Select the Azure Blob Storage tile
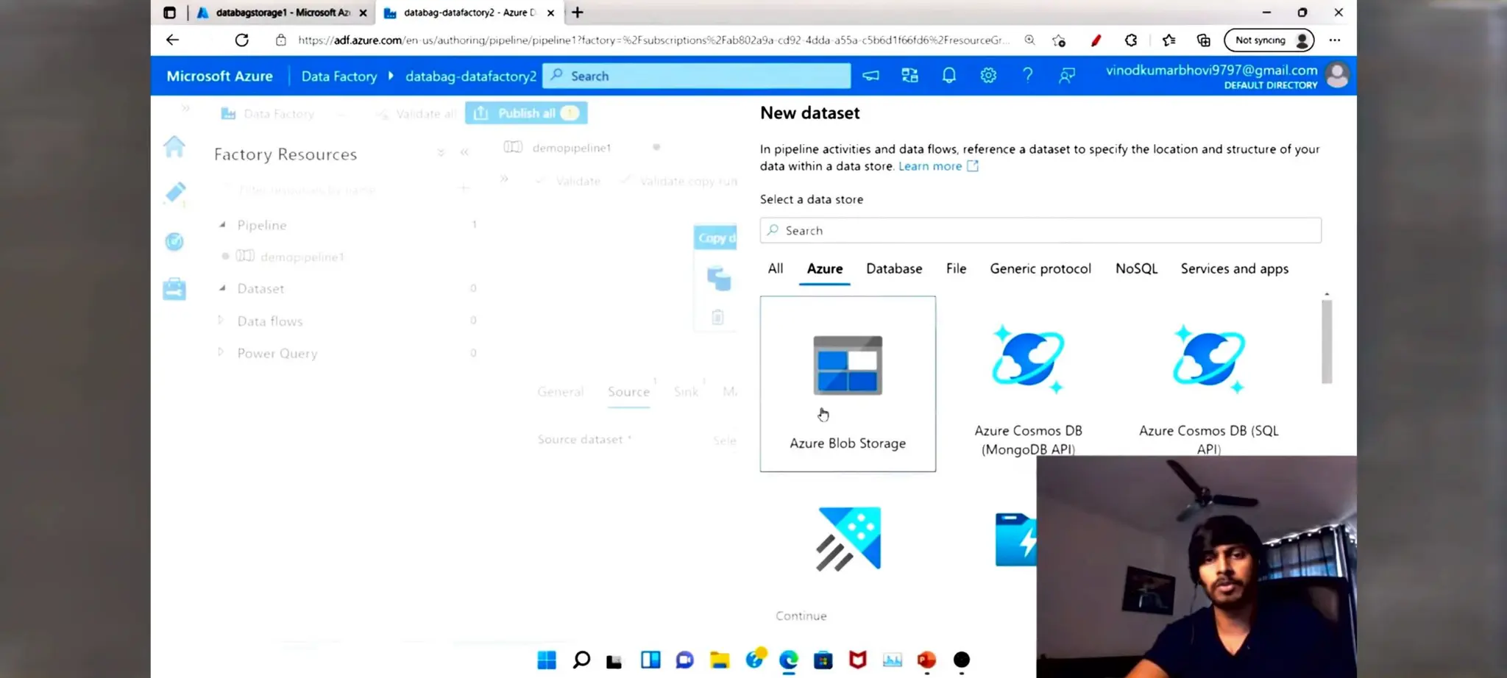 pos(848,384)
